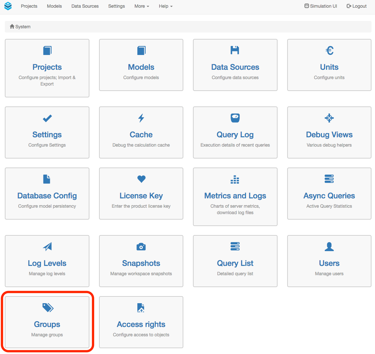Click the crosshair Debug Views icon

(x=329, y=118)
